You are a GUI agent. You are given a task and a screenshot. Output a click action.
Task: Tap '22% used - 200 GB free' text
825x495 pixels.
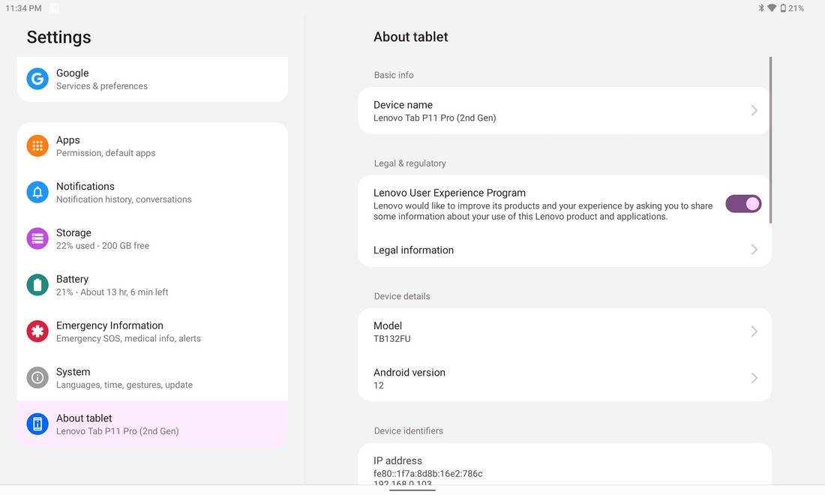pos(103,246)
